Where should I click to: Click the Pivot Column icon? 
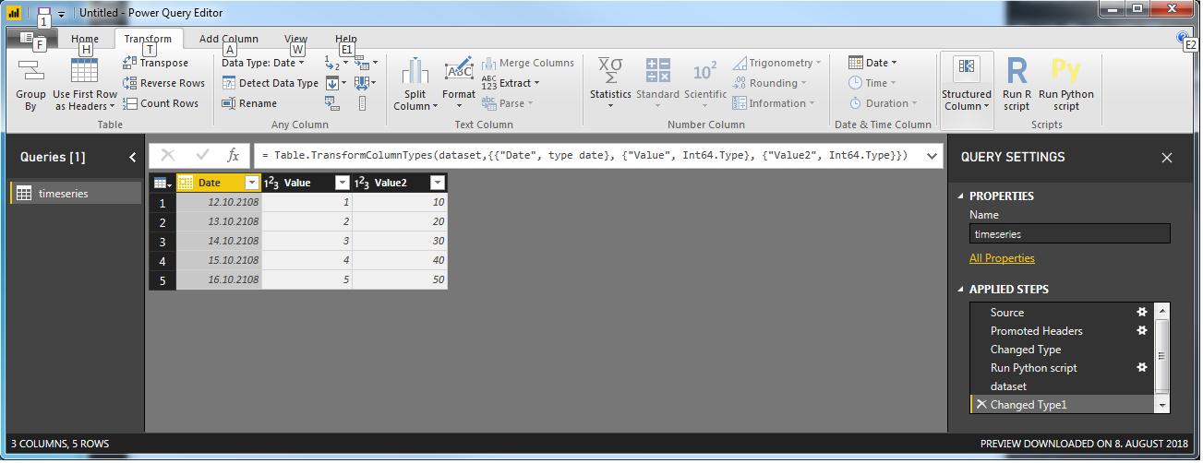(332, 103)
